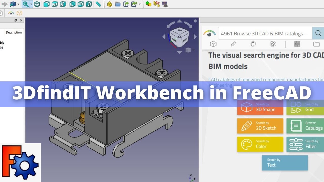324x182 pixels.
Task: Open the catalogs folder icon below search
Action: pos(316,44)
